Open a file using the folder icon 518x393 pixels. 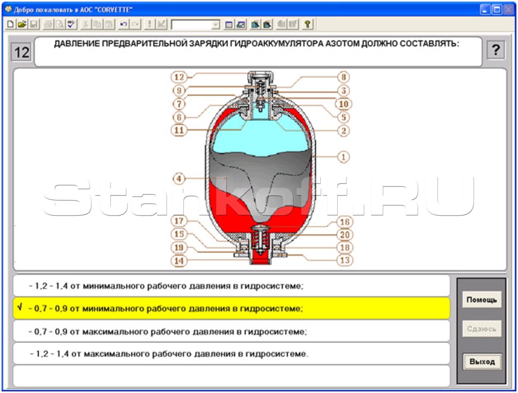[x=22, y=24]
